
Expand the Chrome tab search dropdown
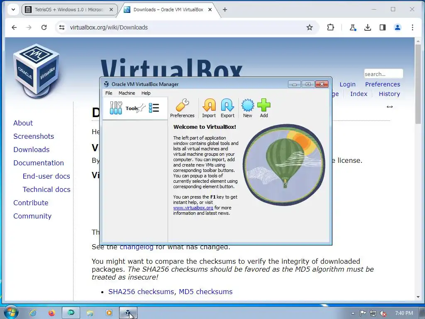pyautogui.click(x=13, y=10)
